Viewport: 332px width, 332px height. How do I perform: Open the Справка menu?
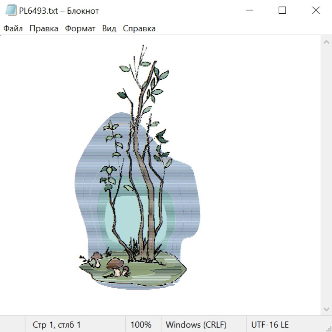(139, 28)
